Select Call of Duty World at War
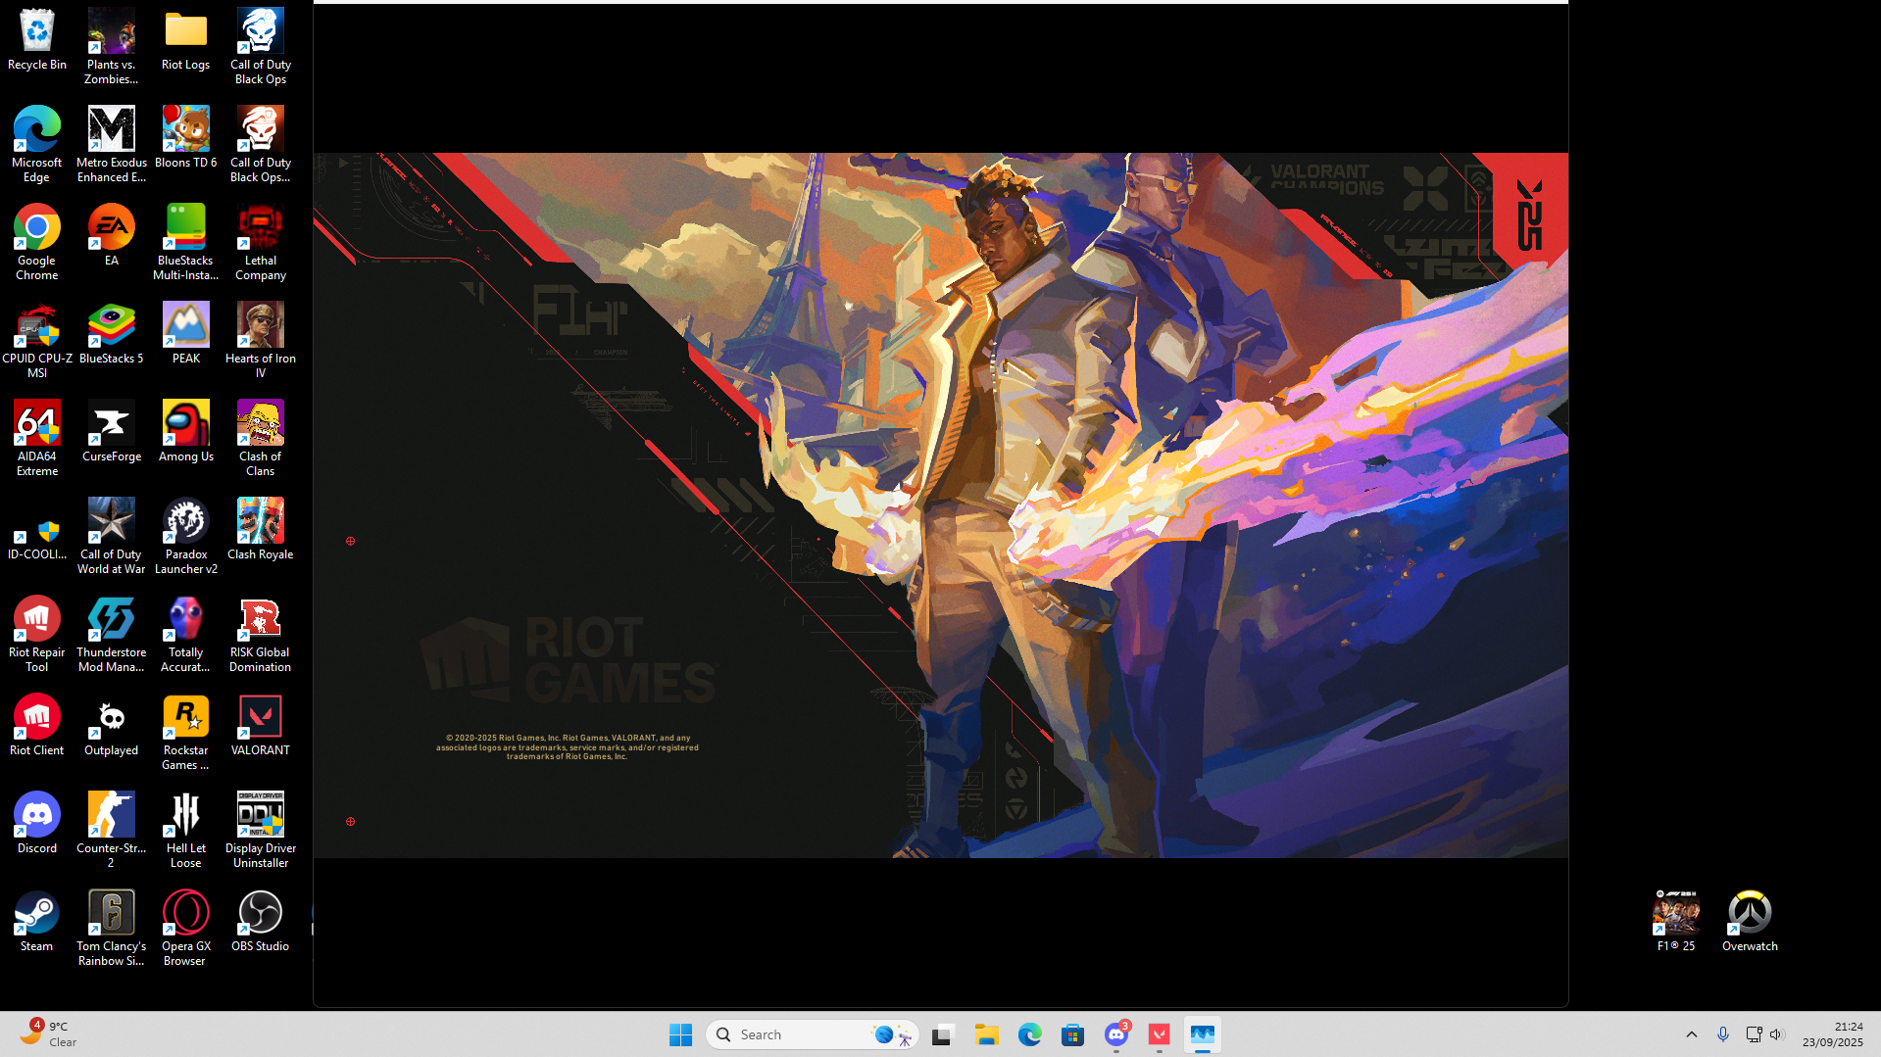1881x1057 pixels. (x=112, y=537)
